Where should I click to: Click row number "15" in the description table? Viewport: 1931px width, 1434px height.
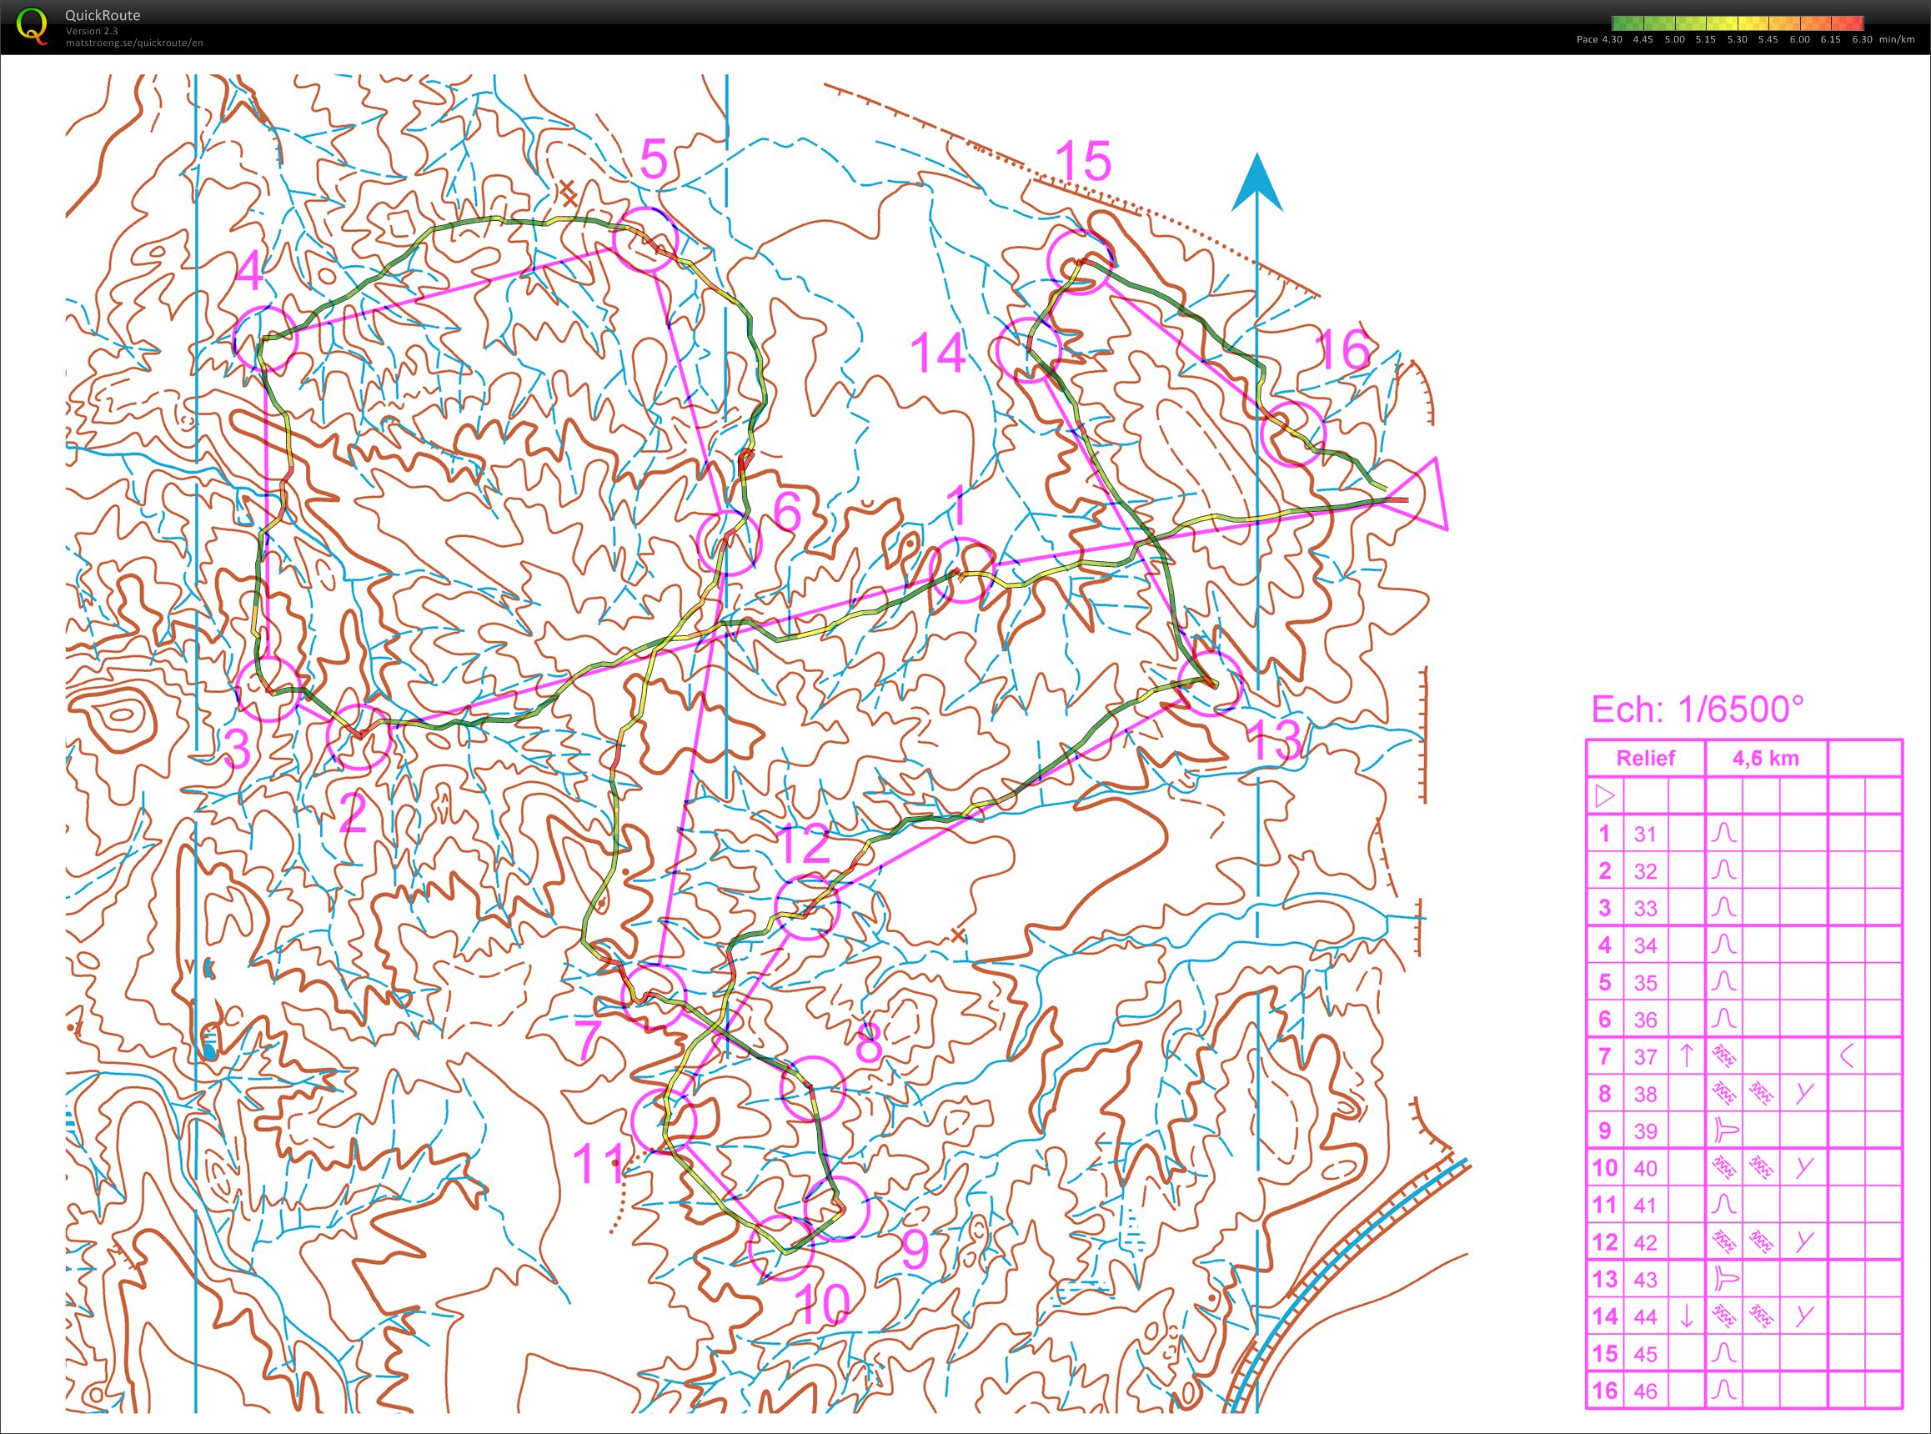pos(1605,1353)
